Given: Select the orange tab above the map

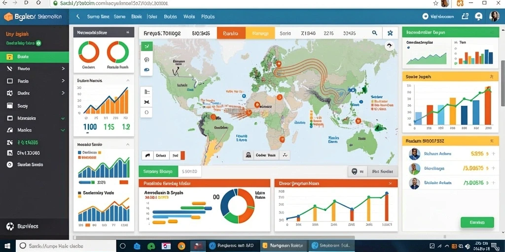Looking at the screenshot, I should click(231, 33).
